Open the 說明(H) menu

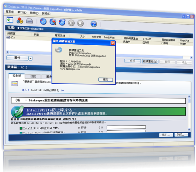(46, 13)
